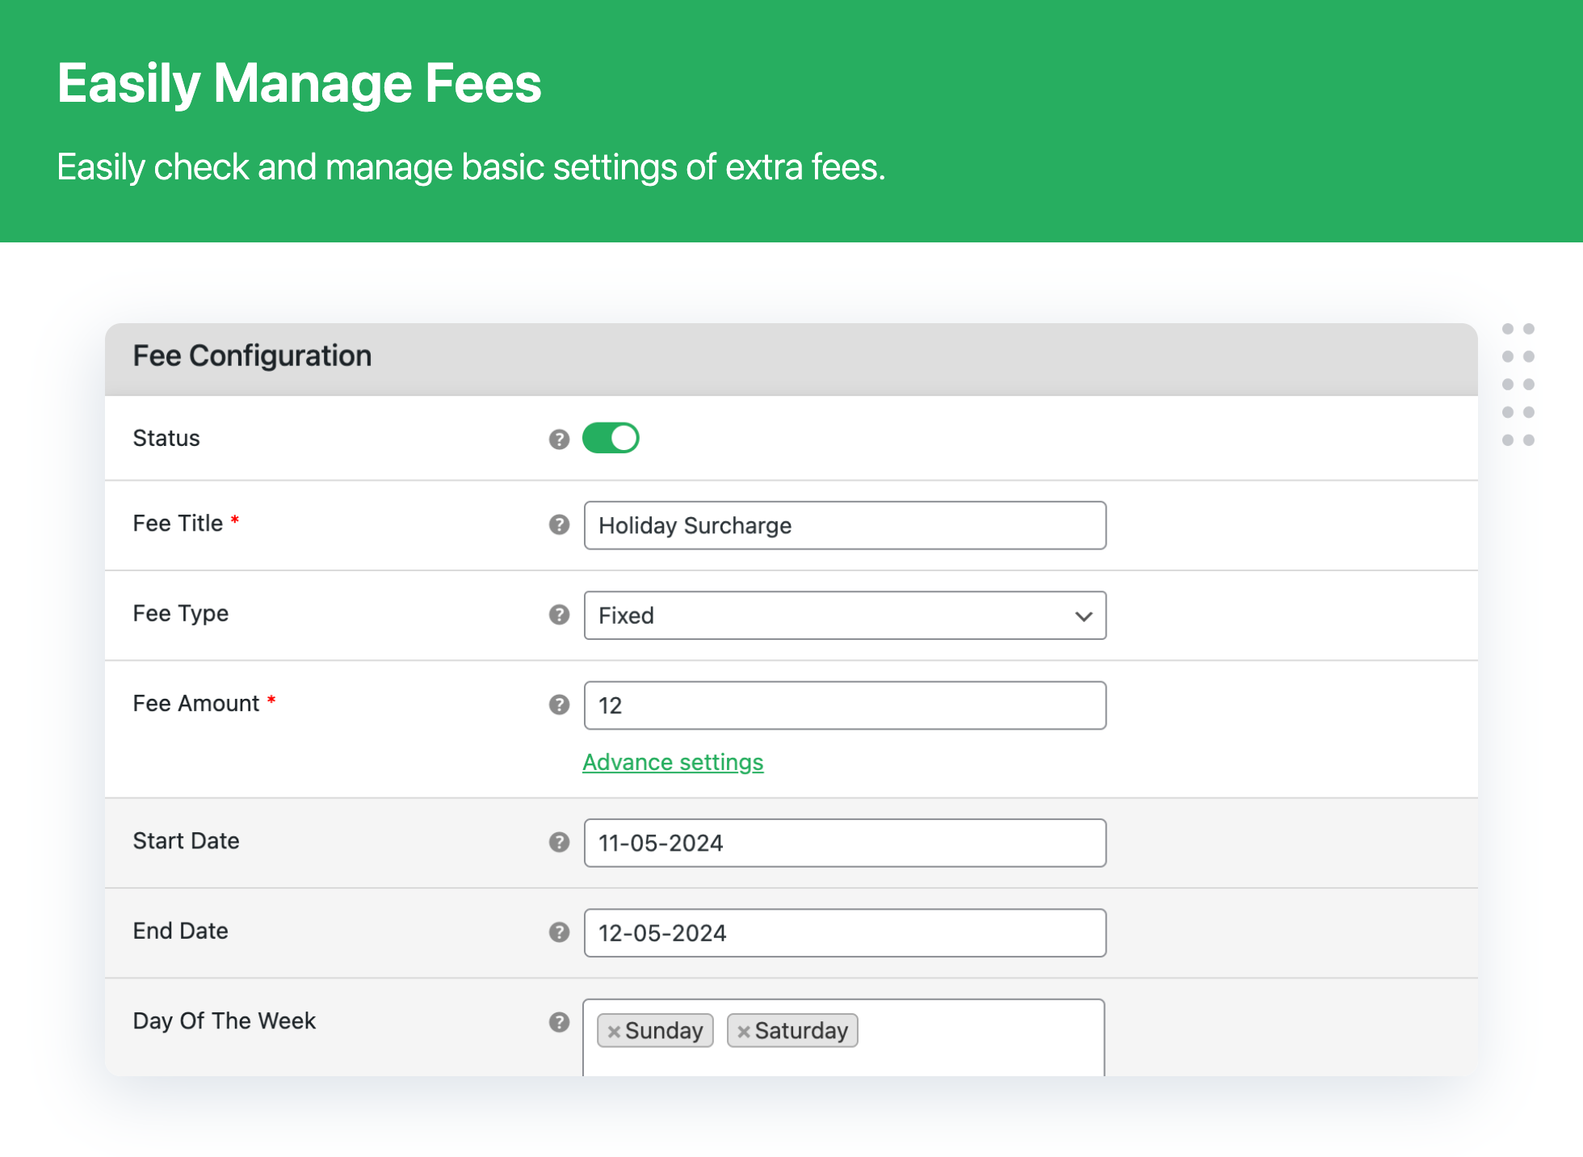Remove the Sunday tag using its x
The height and width of the screenshot is (1157, 1583).
click(x=614, y=1032)
